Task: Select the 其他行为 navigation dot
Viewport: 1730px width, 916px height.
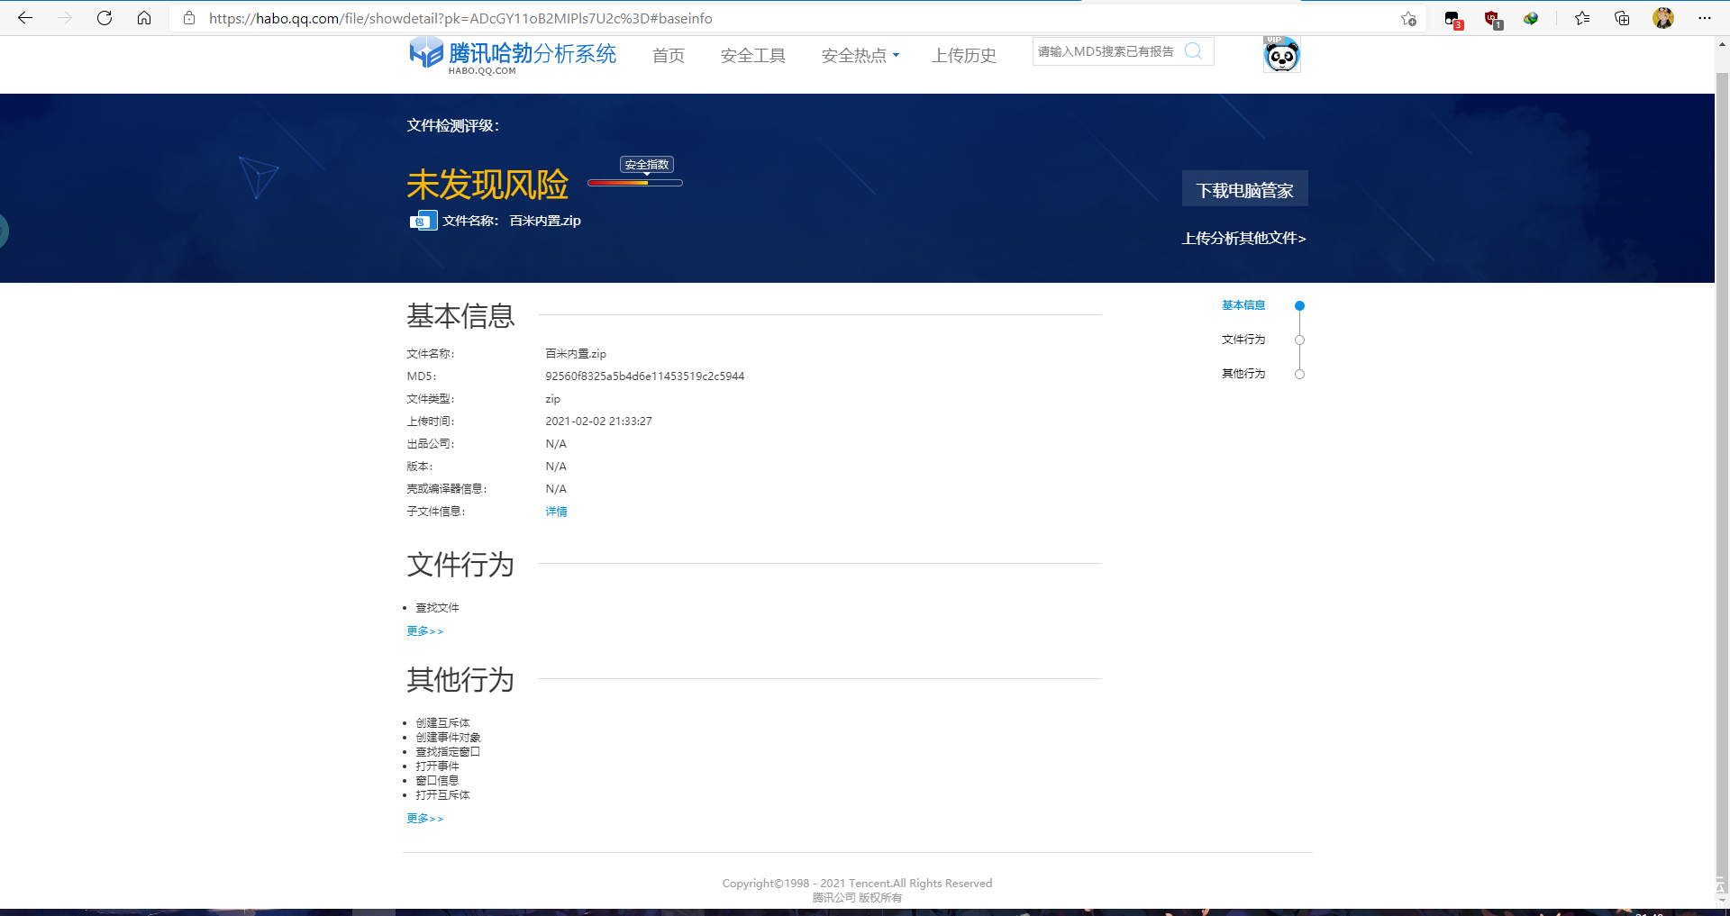Action: (x=1299, y=375)
